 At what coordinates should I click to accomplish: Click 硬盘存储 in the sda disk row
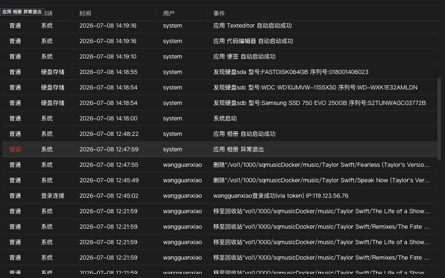[x=53, y=72]
